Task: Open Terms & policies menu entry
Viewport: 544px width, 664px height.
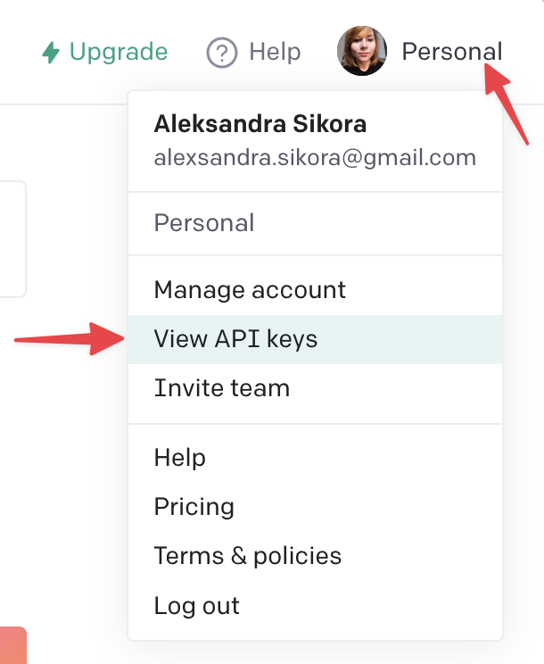Action: tap(247, 556)
